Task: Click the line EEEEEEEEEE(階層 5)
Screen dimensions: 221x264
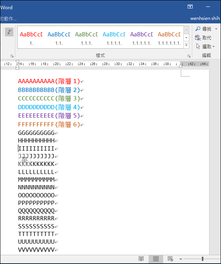Action: point(49,116)
